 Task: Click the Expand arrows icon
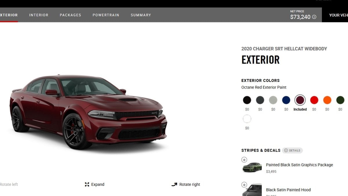click(x=87, y=184)
